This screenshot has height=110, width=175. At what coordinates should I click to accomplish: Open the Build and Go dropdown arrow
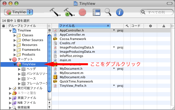(74, 15)
